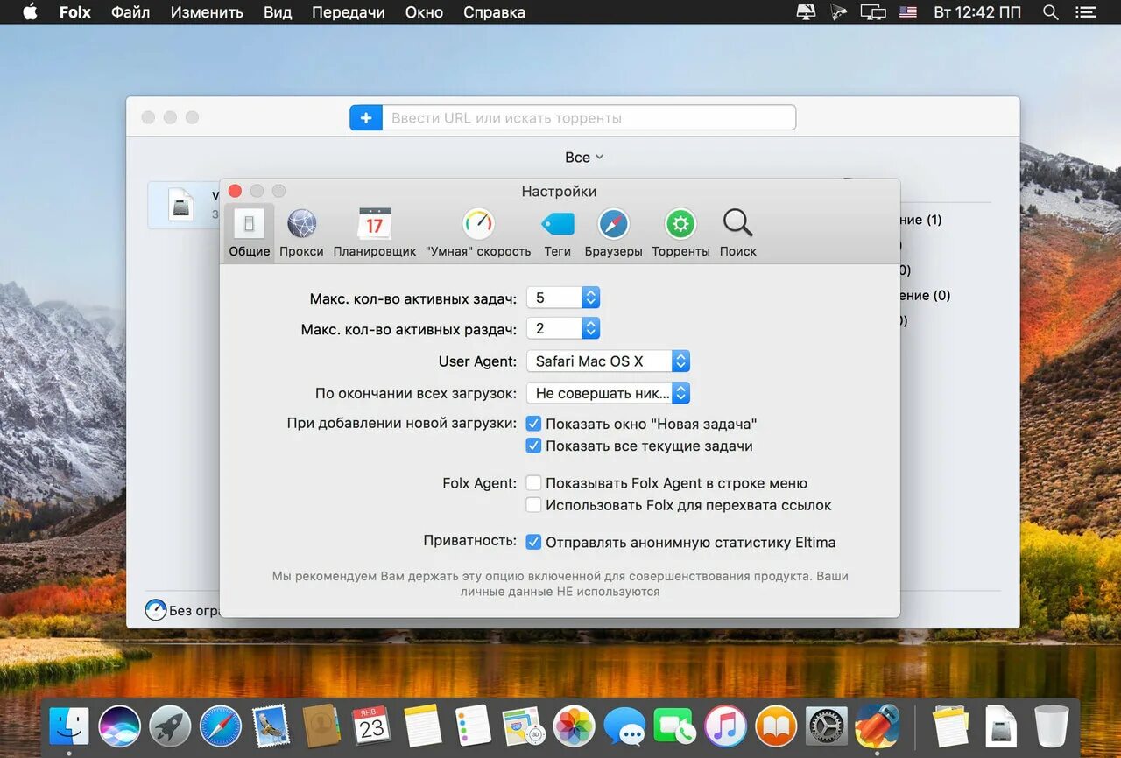Open the Файл menu

point(130,12)
